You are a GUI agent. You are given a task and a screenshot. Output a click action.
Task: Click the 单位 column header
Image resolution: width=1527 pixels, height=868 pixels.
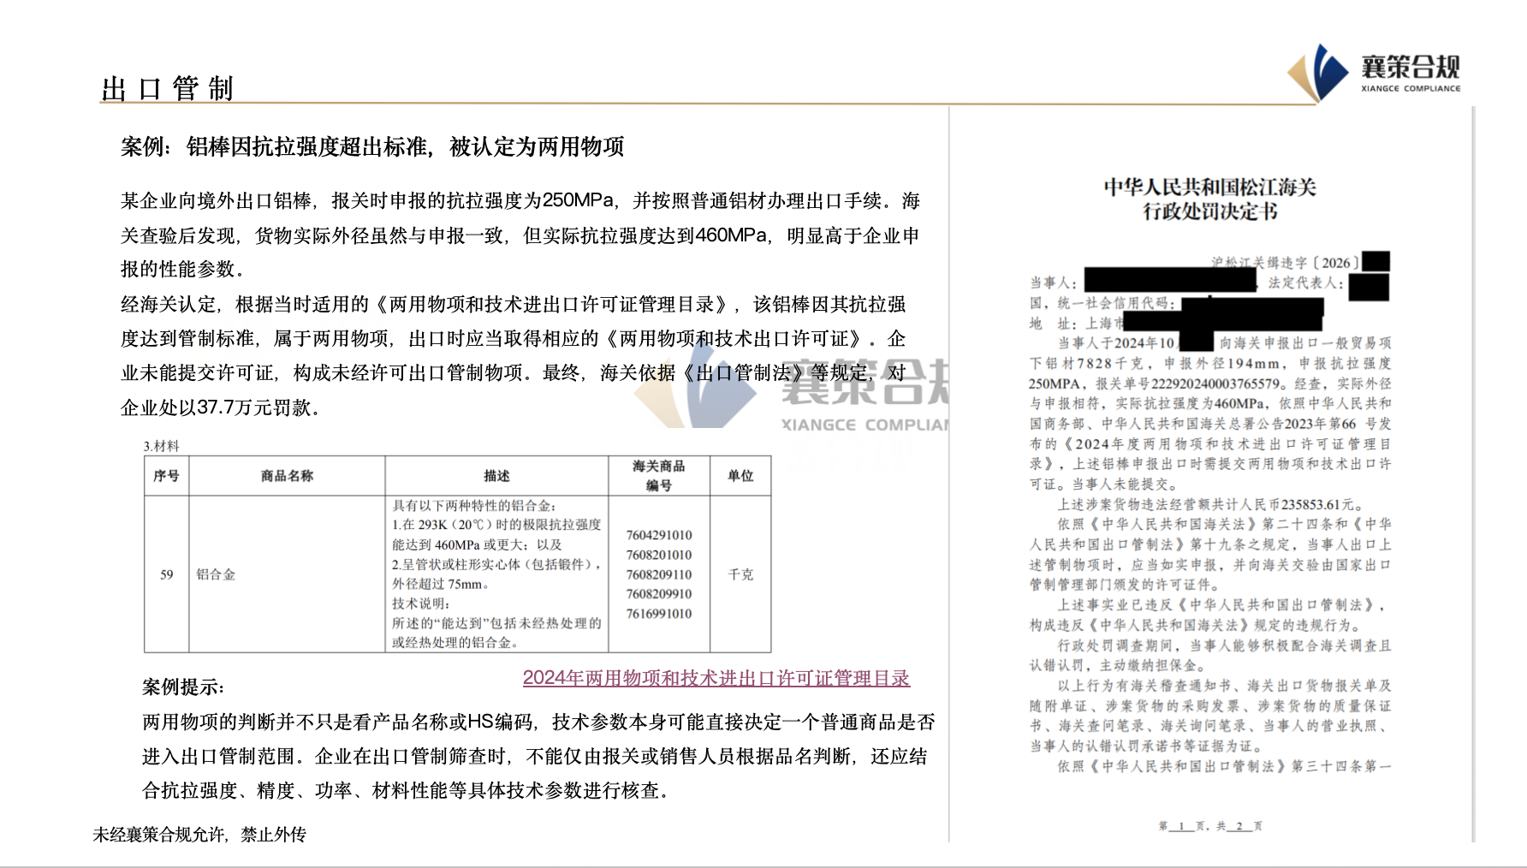(x=740, y=476)
